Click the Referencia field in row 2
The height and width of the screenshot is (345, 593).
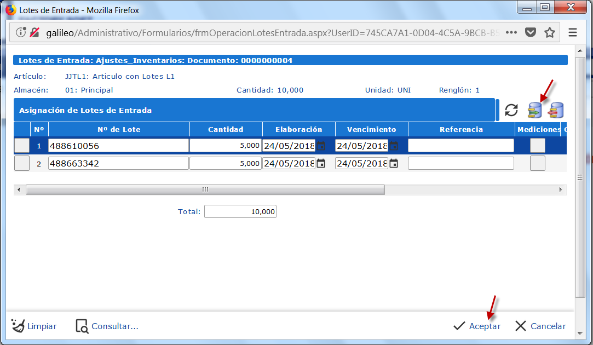(461, 163)
